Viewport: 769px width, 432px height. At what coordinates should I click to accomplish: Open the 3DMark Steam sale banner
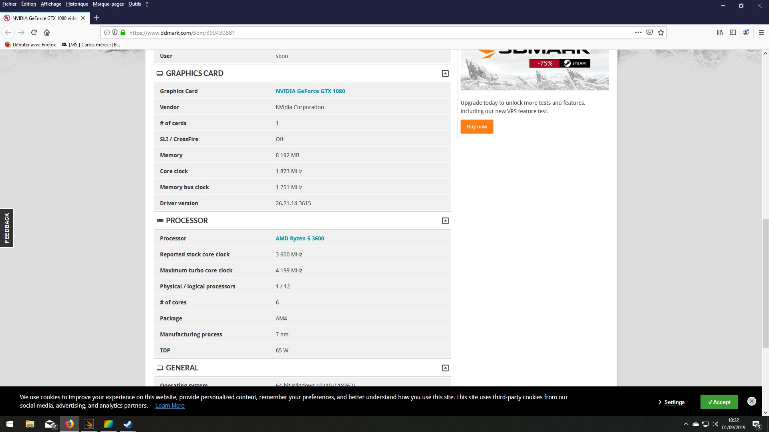pos(534,70)
